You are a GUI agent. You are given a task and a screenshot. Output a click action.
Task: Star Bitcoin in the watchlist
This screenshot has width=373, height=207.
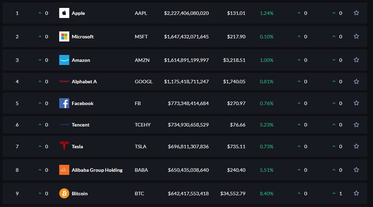pos(356,193)
